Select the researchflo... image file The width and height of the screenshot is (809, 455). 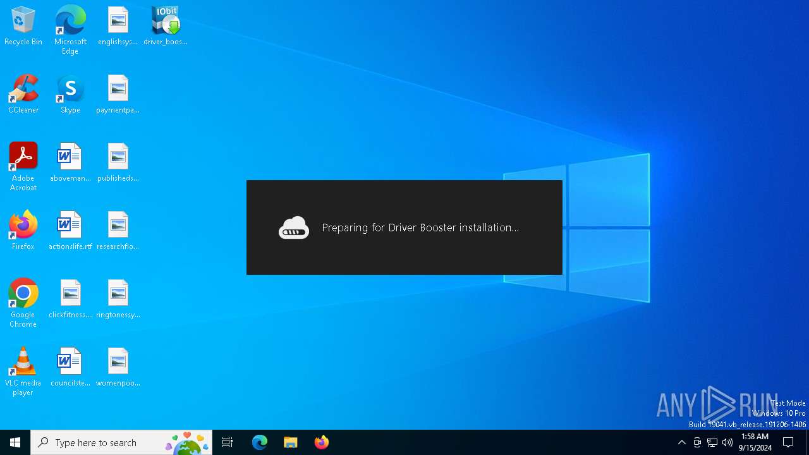point(118,231)
